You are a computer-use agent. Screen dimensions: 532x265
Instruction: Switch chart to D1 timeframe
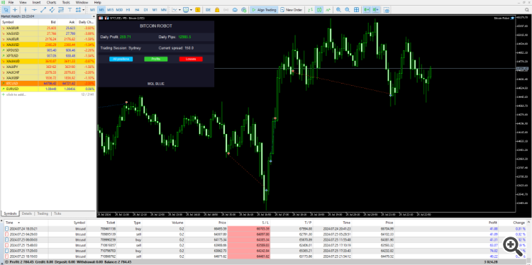click(145, 10)
